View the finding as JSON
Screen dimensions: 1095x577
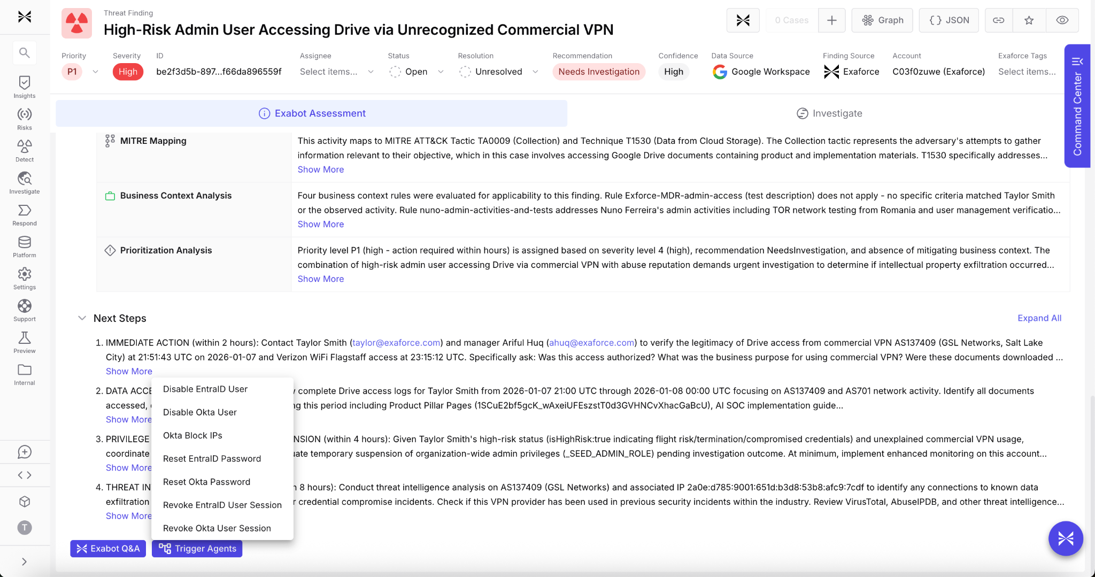(949, 20)
